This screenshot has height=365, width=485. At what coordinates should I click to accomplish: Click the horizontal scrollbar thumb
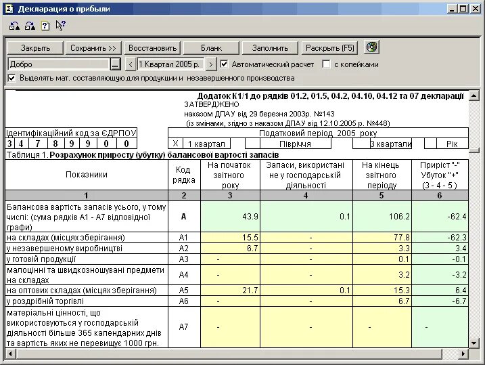click(x=229, y=353)
